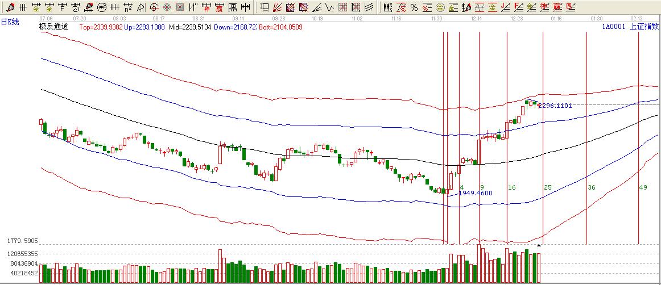Click the red 赢 character toolbar icon
Viewport: 661px width, 285px height.
tap(219, 7)
